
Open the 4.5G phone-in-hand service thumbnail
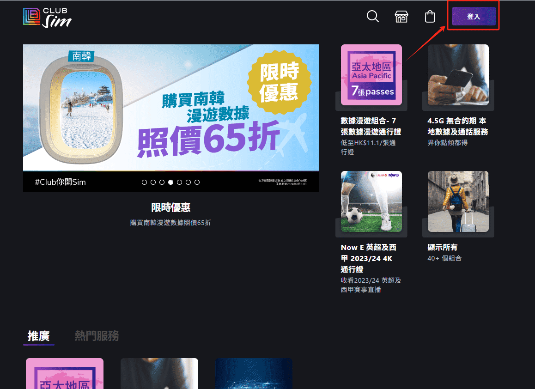pos(458,75)
